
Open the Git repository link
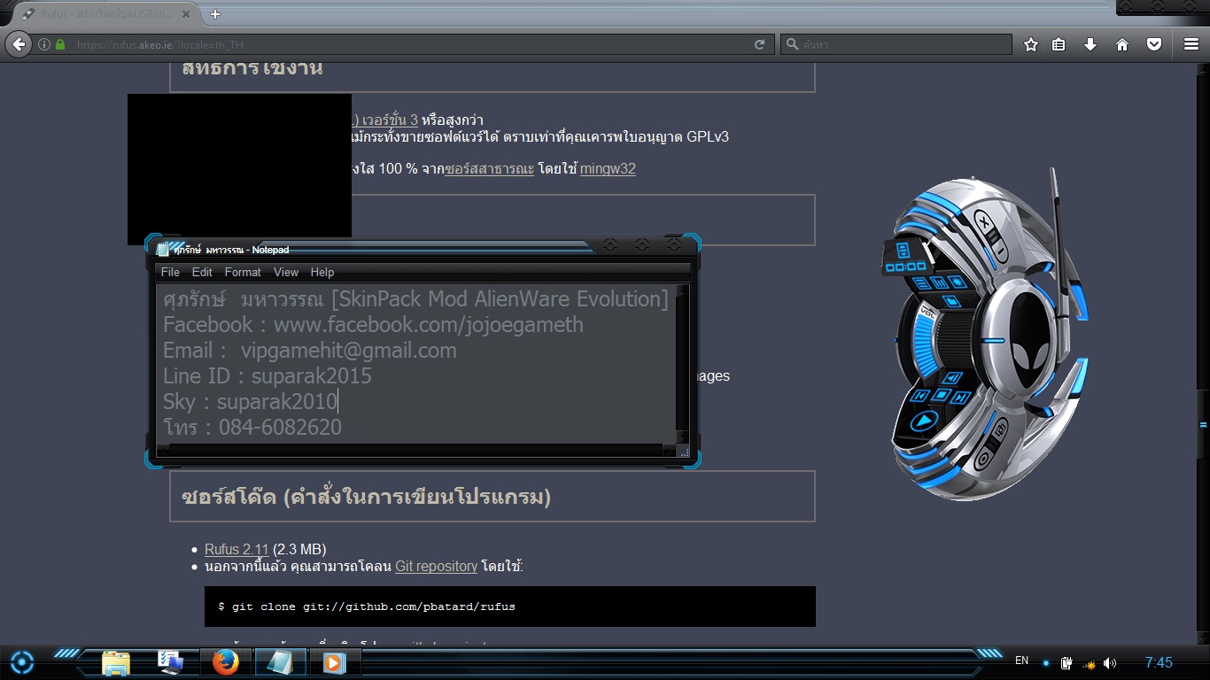pyautogui.click(x=436, y=566)
